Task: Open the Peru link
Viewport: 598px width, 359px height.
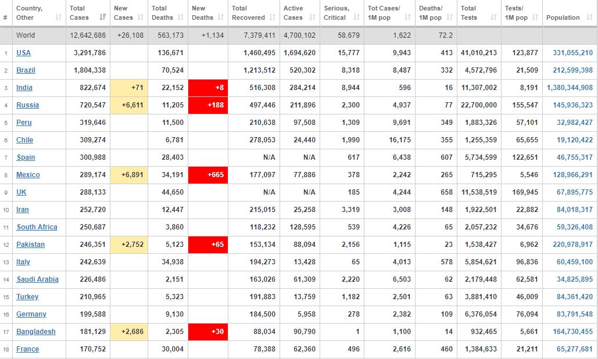Action: pyautogui.click(x=24, y=123)
